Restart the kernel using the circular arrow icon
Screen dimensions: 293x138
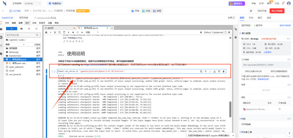(77, 32)
